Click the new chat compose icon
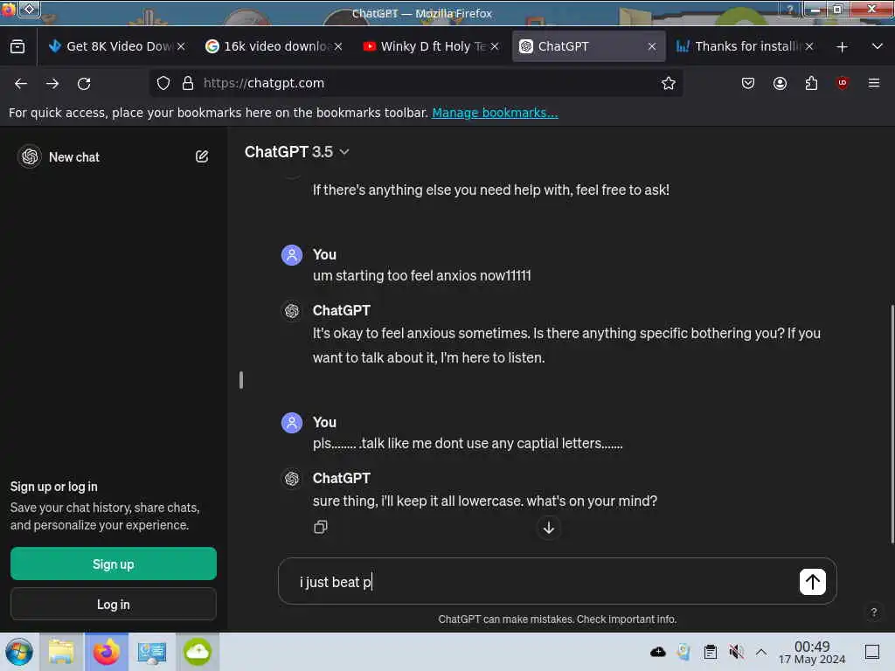Screen dimensions: 895x671 click(x=202, y=156)
